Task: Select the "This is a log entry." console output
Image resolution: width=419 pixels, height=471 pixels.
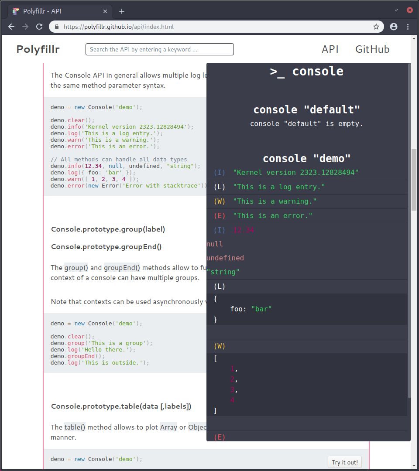Action: 279,187
